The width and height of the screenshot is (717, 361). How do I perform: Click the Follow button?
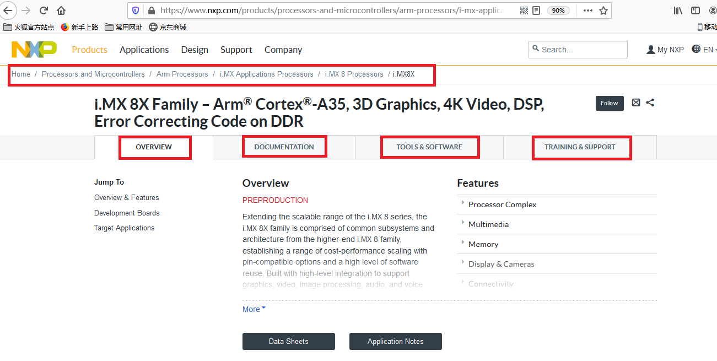tap(609, 103)
